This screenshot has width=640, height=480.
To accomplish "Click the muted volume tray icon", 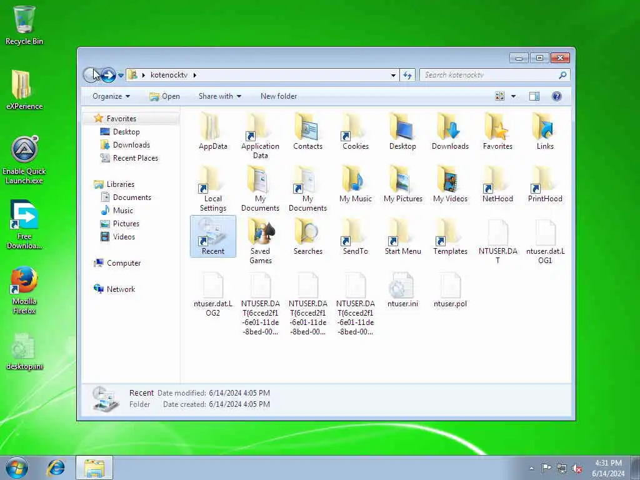I will pyautogui.click(x=577, y=468).
